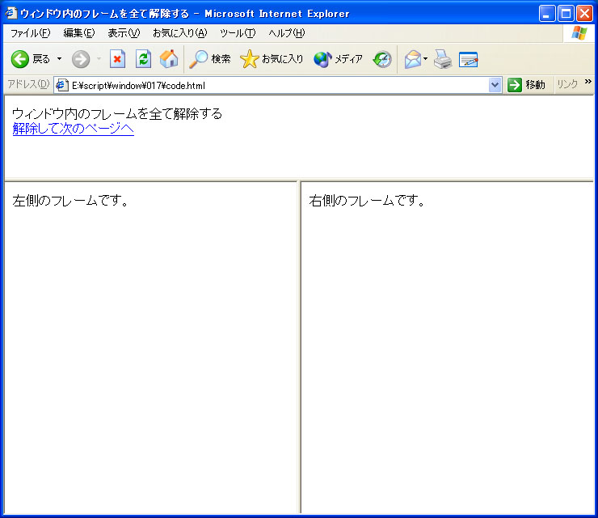Click the page icon in the address bar

61,85
